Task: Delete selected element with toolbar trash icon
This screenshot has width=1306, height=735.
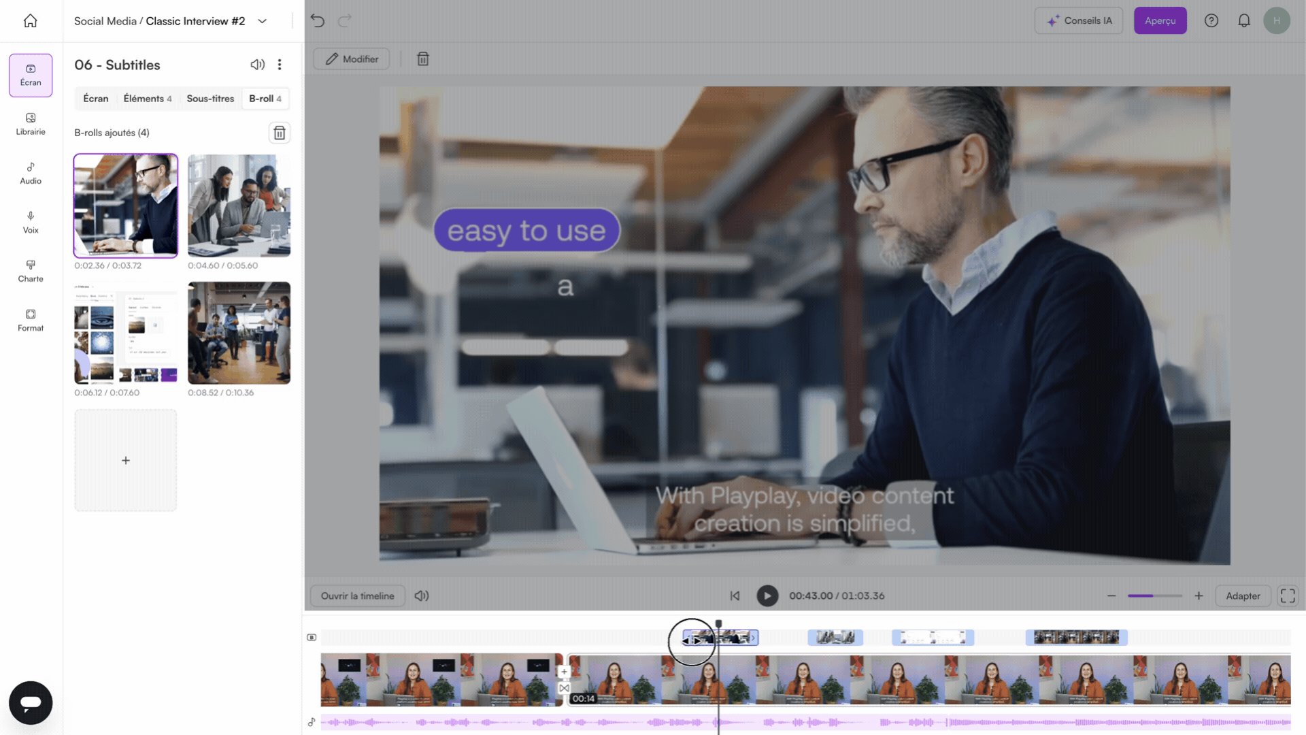Action: pos(423,59)
